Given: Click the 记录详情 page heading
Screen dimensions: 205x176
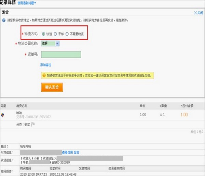Looking at the screenshot, I should [8, 3].
